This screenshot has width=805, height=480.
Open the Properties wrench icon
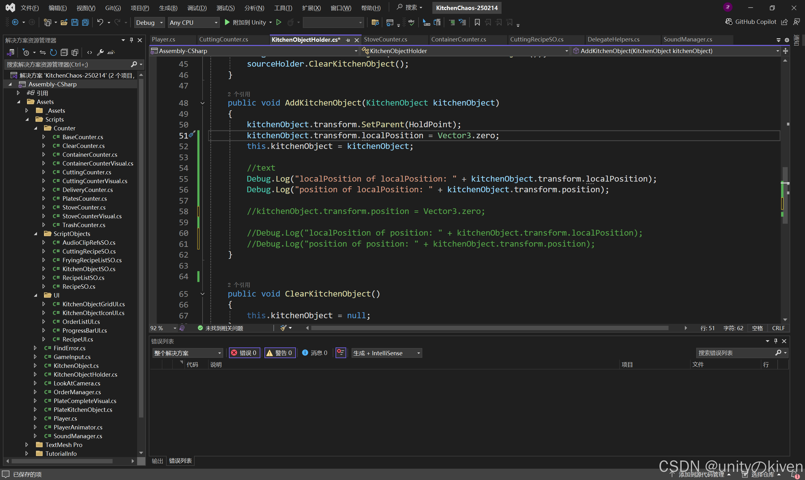click(x=100, y=52)
